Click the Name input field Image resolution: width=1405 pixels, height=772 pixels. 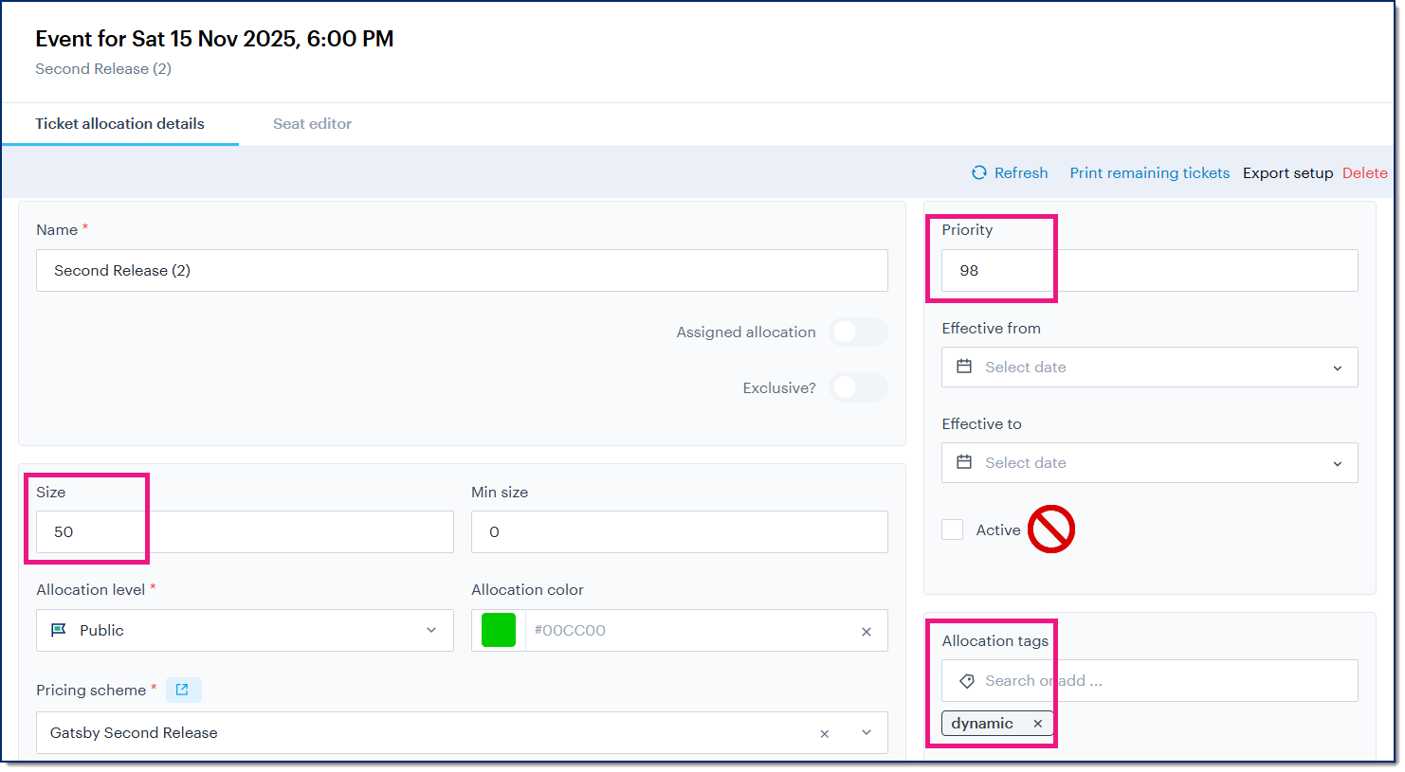pos(462,270)
